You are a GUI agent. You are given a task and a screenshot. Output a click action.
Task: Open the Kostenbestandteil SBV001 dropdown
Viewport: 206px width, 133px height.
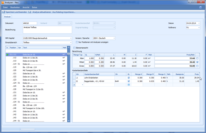114,23
